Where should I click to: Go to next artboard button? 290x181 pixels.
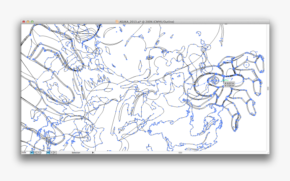pyautogui.click(x=51, y=153)
